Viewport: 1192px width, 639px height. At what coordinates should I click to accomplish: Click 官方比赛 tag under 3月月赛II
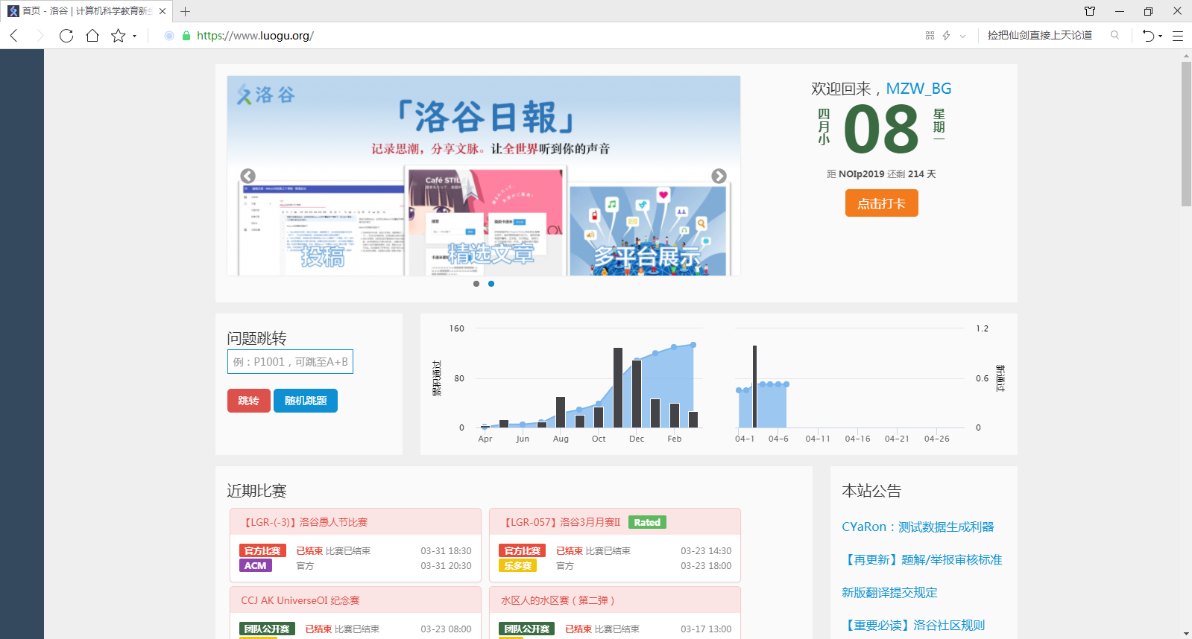(523, 550)
